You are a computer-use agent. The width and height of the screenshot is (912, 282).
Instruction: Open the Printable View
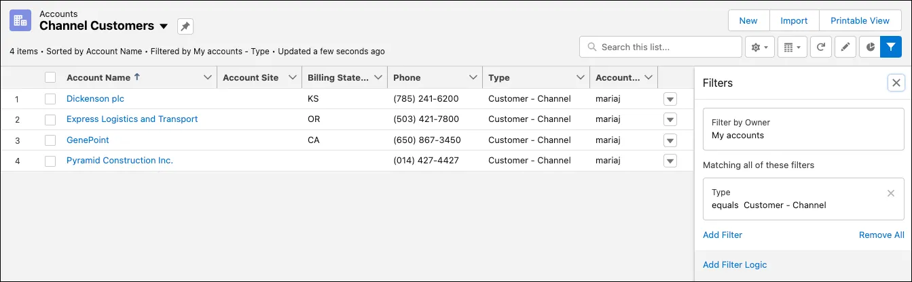pyautogui.click(x=860, y=20)
